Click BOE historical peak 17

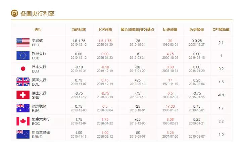click(170, 80)
